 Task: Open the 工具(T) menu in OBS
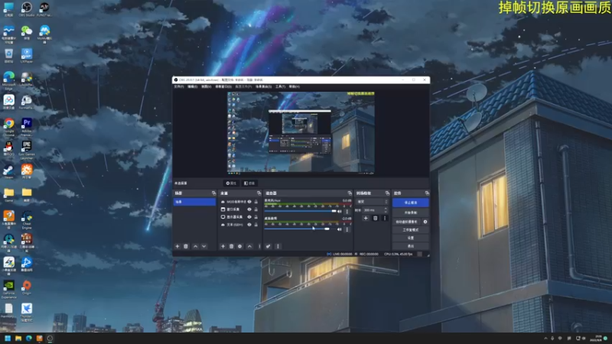click(x=280, y=86)
